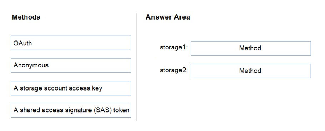Viewport: 325px width, 131px height.
Task: Click the storage1 Method answer slot
Action: click(x=250, y=48)
